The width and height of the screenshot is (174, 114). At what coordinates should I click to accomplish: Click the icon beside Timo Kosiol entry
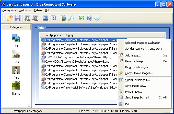pyautogui.click(x=43, y=88)
